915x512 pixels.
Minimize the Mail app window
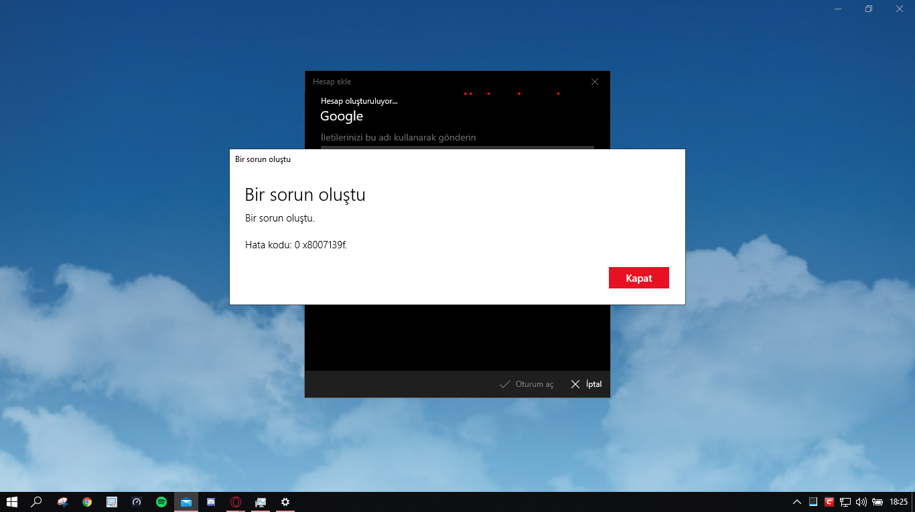click(x=838, y=9)
